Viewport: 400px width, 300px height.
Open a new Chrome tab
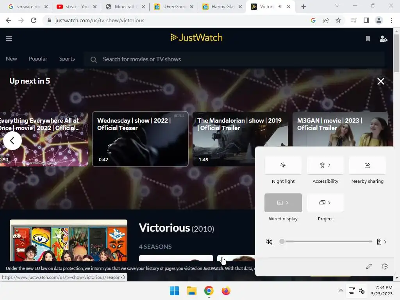click(x=303, y=7)
